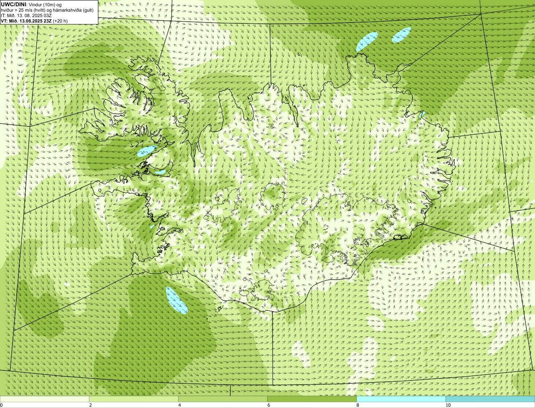
Task: Click the 8–10 m/s light cyan legend swatch
Action: pyautogui.click(x=401, y=399)
